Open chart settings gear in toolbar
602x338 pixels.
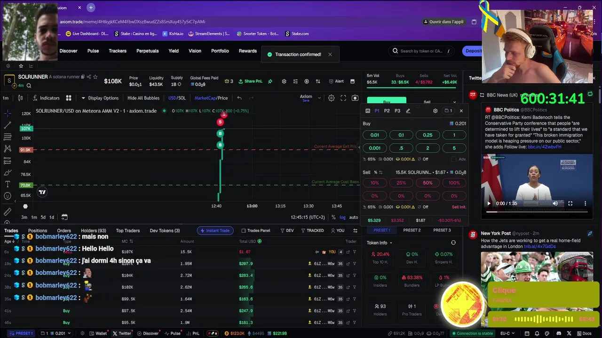(x=331, y=98)
